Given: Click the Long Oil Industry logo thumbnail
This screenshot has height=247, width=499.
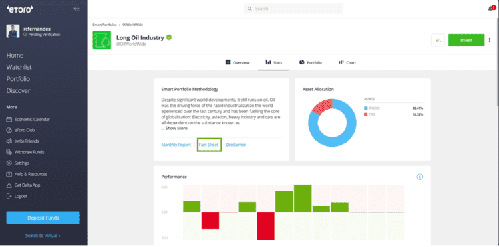Looking at the screenshot, I should click(102, 40).
